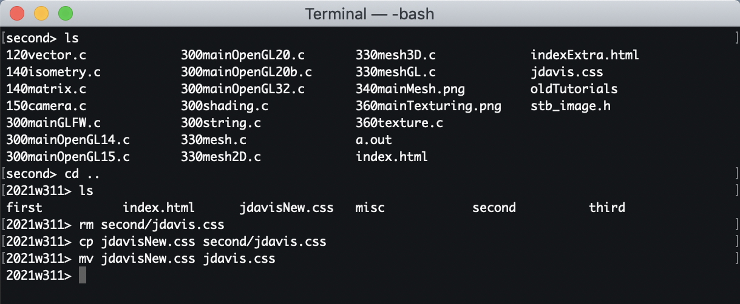Viewport: 740px width, 304px height.
Task: Click the 330mesh3D.c filename
Action: [396, 55]
